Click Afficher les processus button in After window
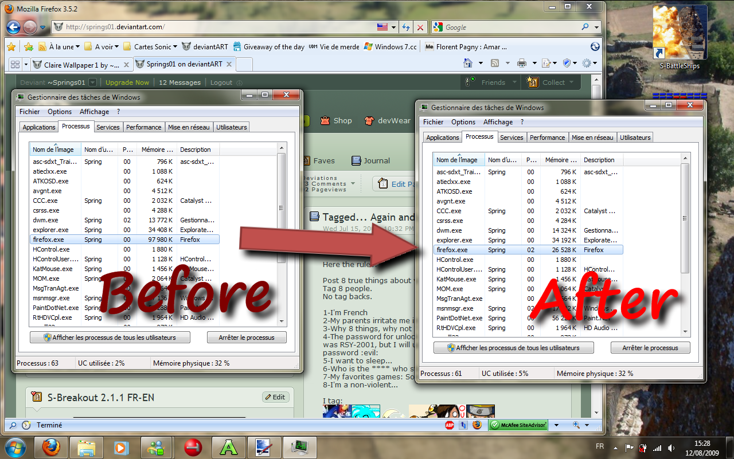The width and height of the screenshot is (734, 459). pyautogui.click(x=514, y=348)
